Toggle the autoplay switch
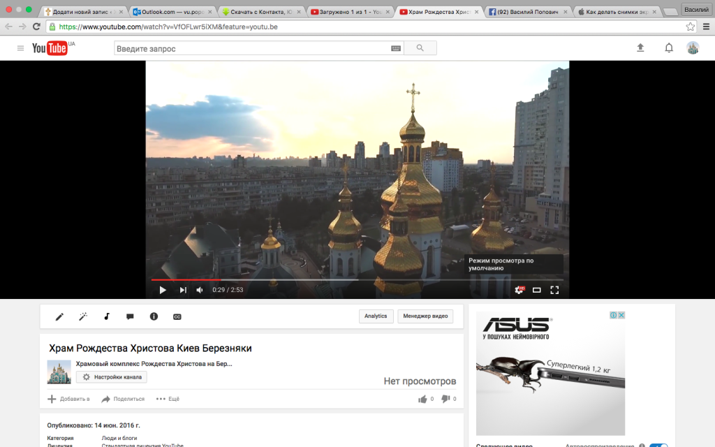This screenshot has width=715, height=447. coord(658,445)
